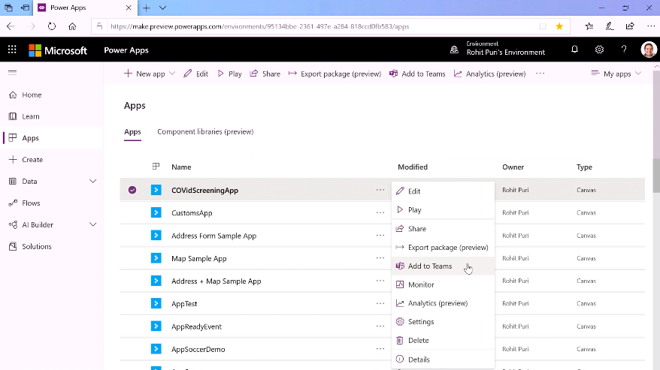Open the Microsoft app launcher waffle icon

point(12,50)
